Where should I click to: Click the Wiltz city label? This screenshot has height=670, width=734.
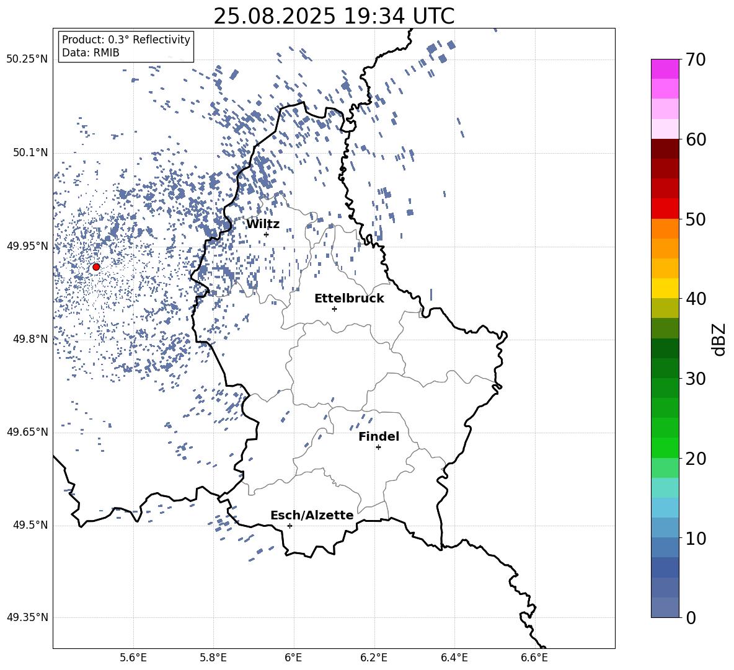(x=263, y=224)
